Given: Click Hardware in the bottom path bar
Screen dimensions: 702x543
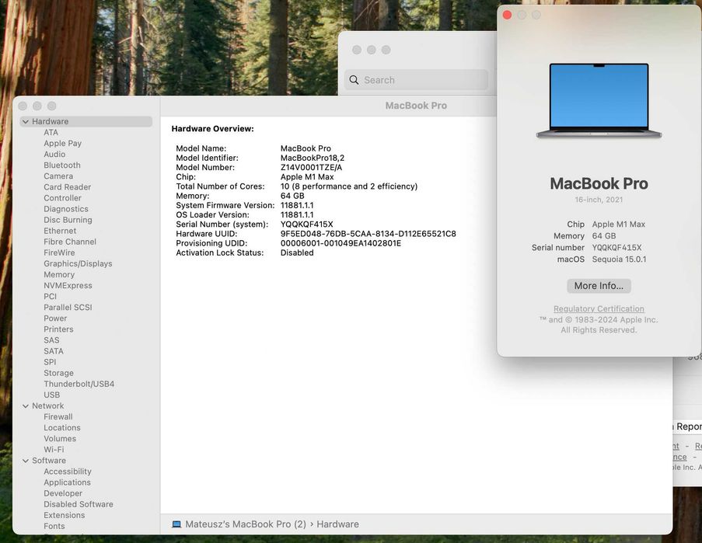Looking at the screenshot, I should 337,524.
